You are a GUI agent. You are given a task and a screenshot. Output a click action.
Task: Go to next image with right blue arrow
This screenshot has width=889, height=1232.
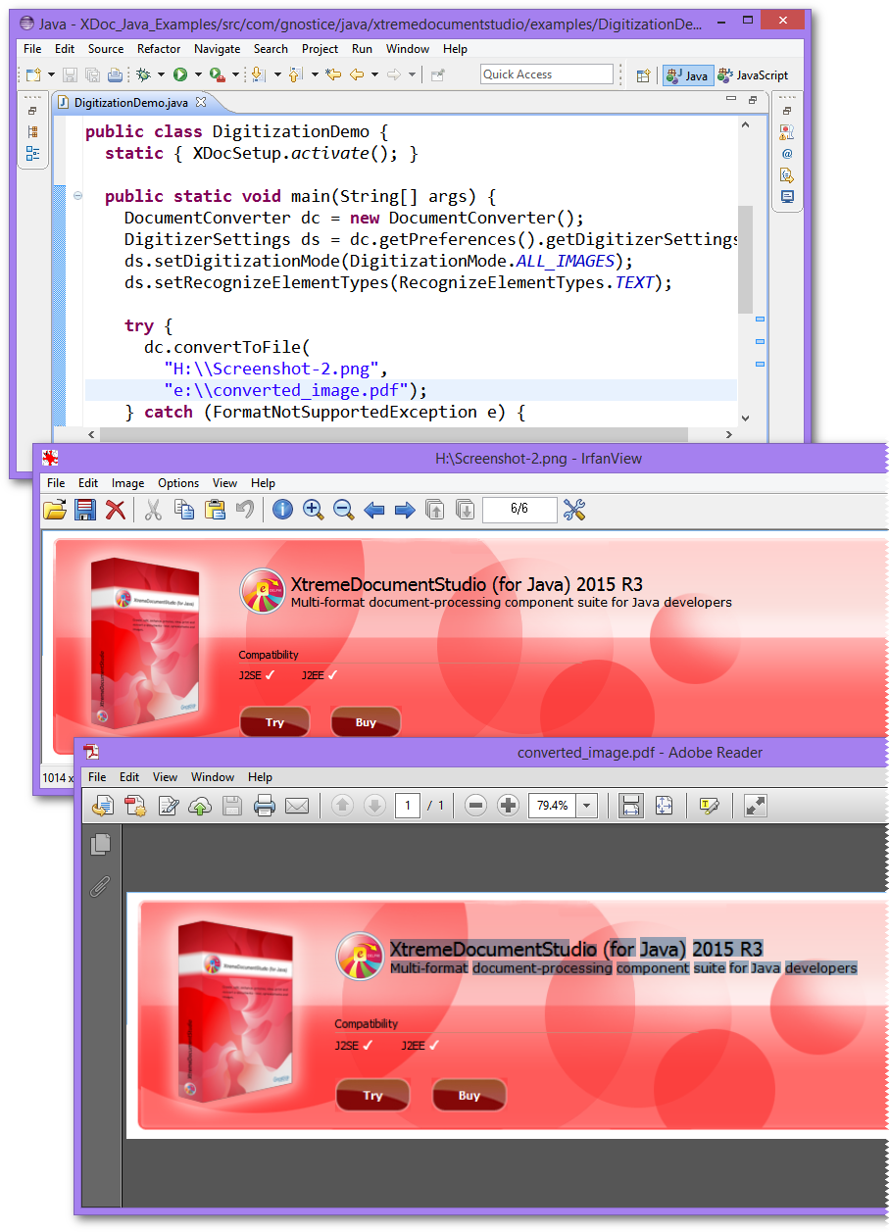click(404, 510)
